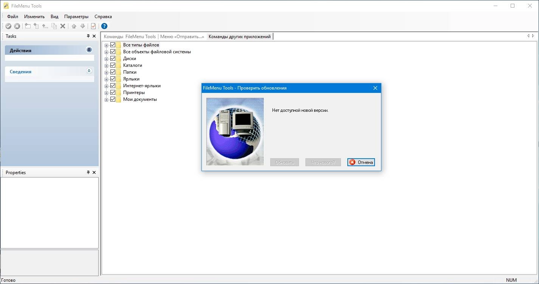This screenshot has width=539, height=284.
Task: Expand the Каталоги tree node
Action: 107,66
